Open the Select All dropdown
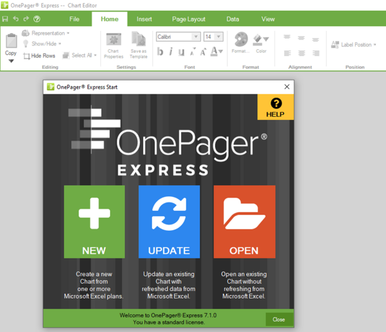The image size is (386, 332). 80,55
